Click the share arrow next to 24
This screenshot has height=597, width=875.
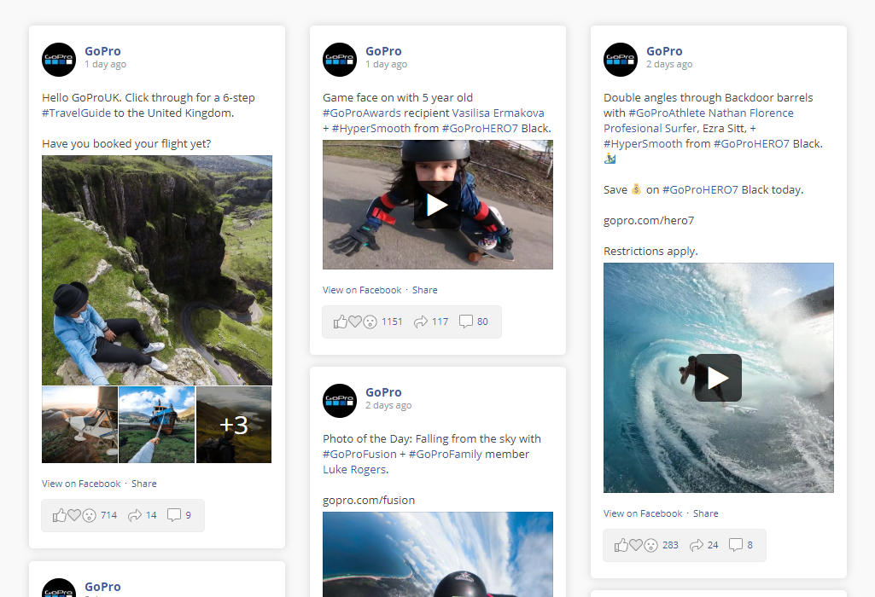pyautogui.click(x=697, y=545)
